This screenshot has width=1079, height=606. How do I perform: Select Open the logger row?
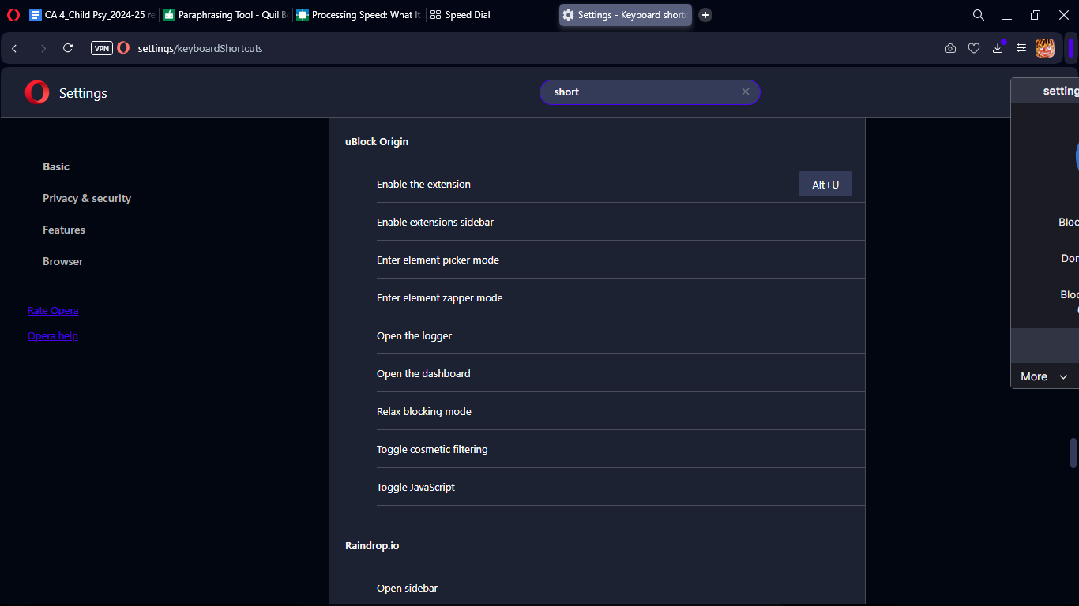click(x=621, y=335)
